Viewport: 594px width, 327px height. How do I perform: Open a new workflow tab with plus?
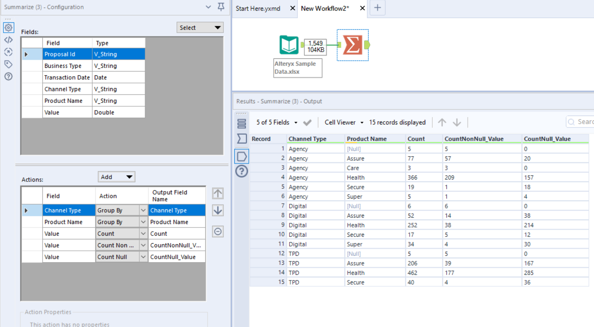(x=377, y=8)
